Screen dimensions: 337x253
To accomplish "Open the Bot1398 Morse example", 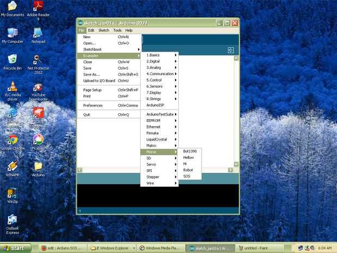I will [x=190, y=151].
